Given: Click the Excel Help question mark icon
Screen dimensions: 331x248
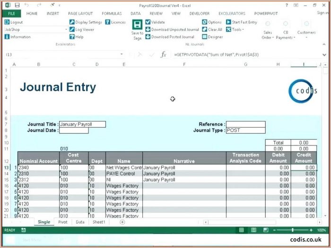Looking at the screenshot, I should (x=287, y=5).
